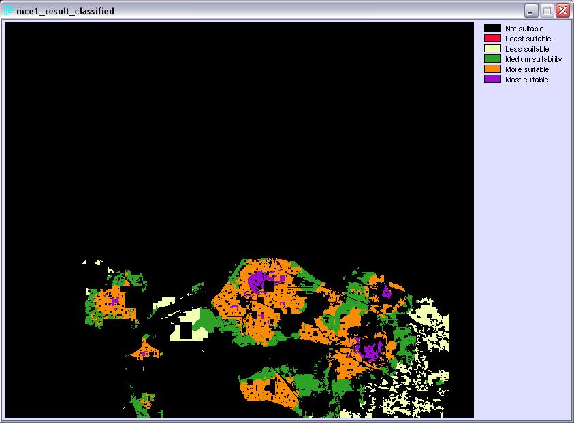Close the mce1_result_classified map window
Screen dimensions: 574x423
pos(561,10)
